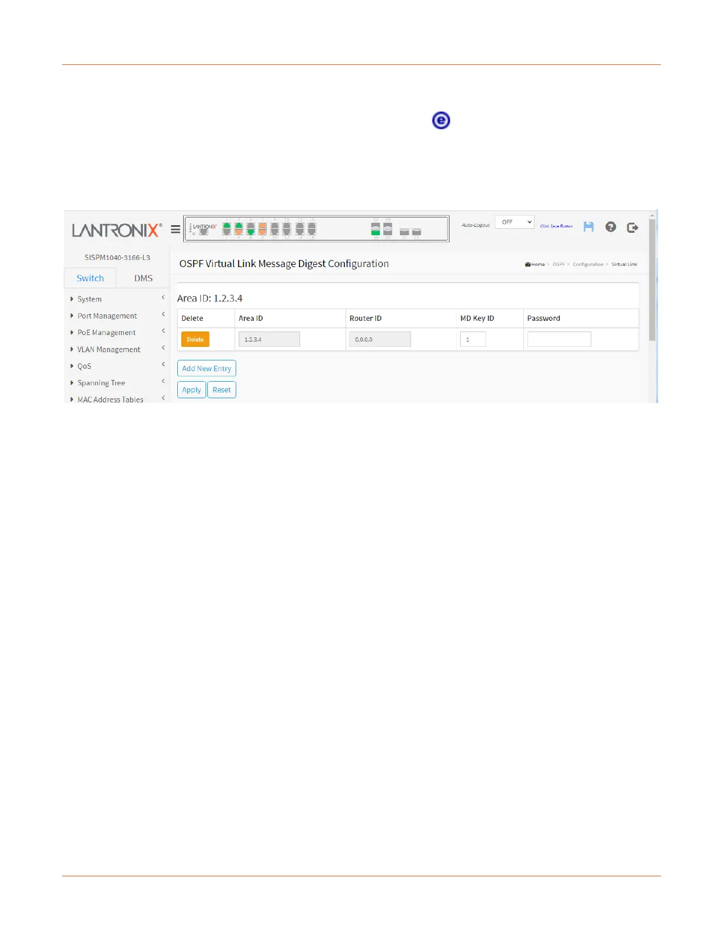Click the SISPM1040-3166-L3 model label
The image size is (723, 936).
click(117, 258)
